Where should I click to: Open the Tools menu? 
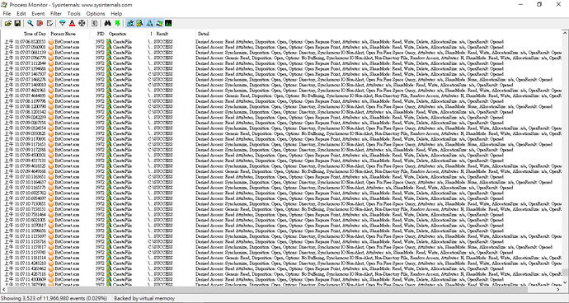[73, 13]
